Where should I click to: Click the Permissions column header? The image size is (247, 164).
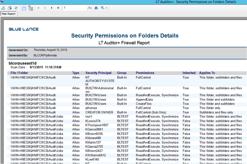pyautogui.click(x=145, y=73)
